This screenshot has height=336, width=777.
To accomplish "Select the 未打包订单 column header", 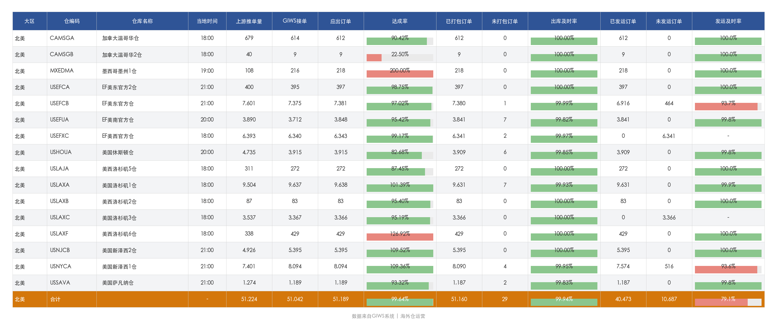I will 505,21.
